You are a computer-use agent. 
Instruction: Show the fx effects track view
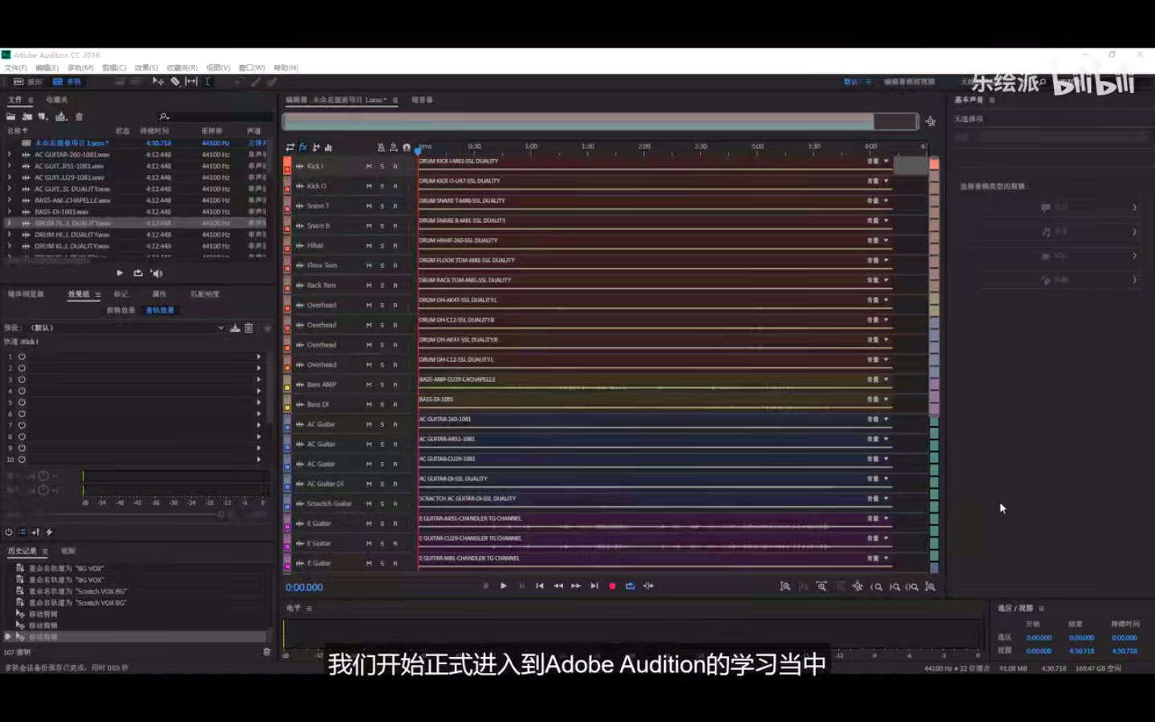click(303, 148)
